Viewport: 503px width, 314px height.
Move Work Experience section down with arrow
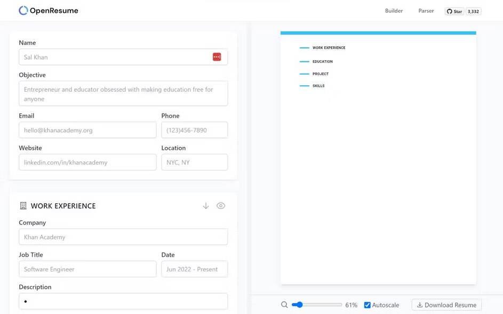(206, 206)
